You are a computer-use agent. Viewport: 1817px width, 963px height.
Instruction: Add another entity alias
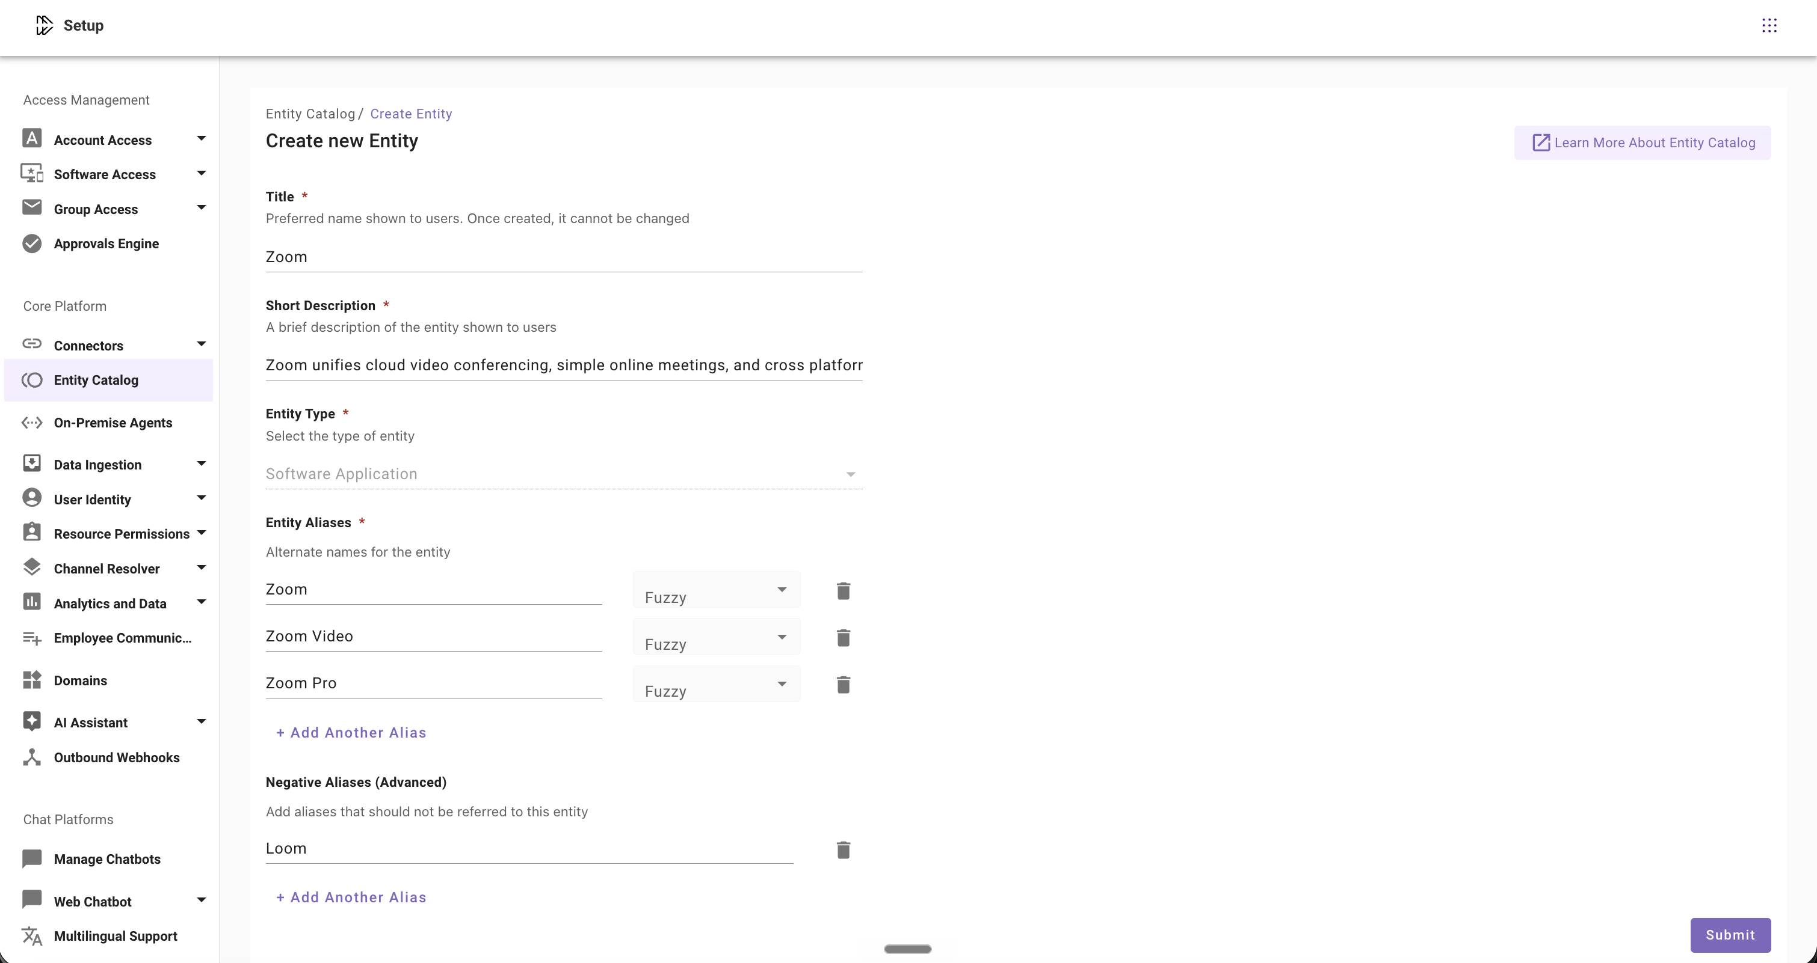click(351, 733)
